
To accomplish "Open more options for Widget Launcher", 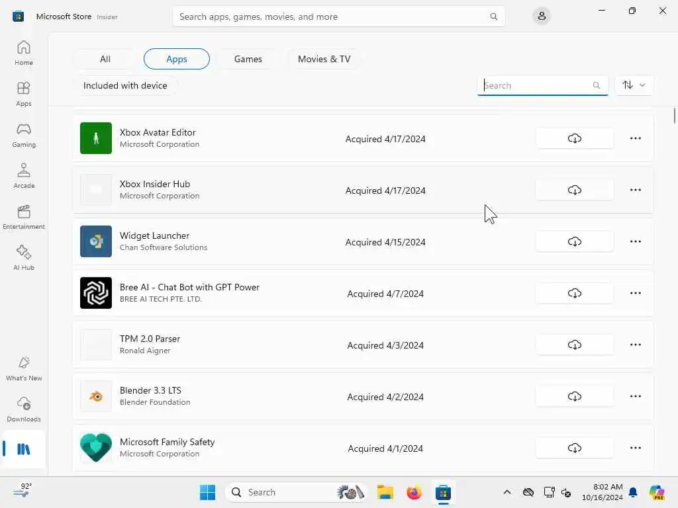I will [635, 241].
